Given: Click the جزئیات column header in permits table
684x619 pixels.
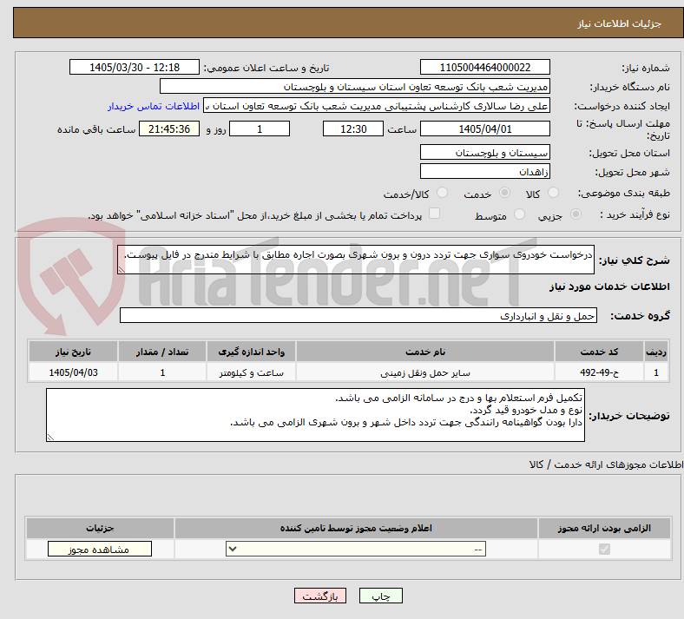Looking at the screenshot, I should [100, 528].
